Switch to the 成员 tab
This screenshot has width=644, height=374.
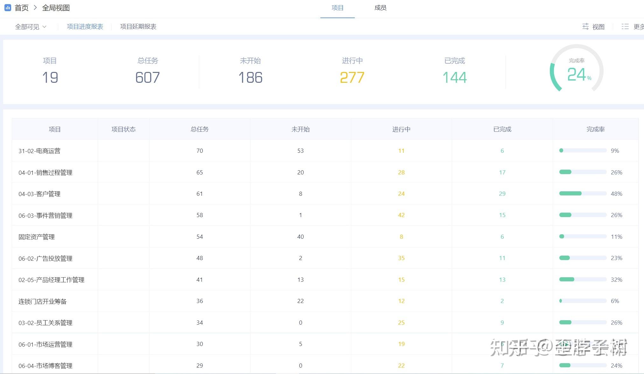[380, 8]
